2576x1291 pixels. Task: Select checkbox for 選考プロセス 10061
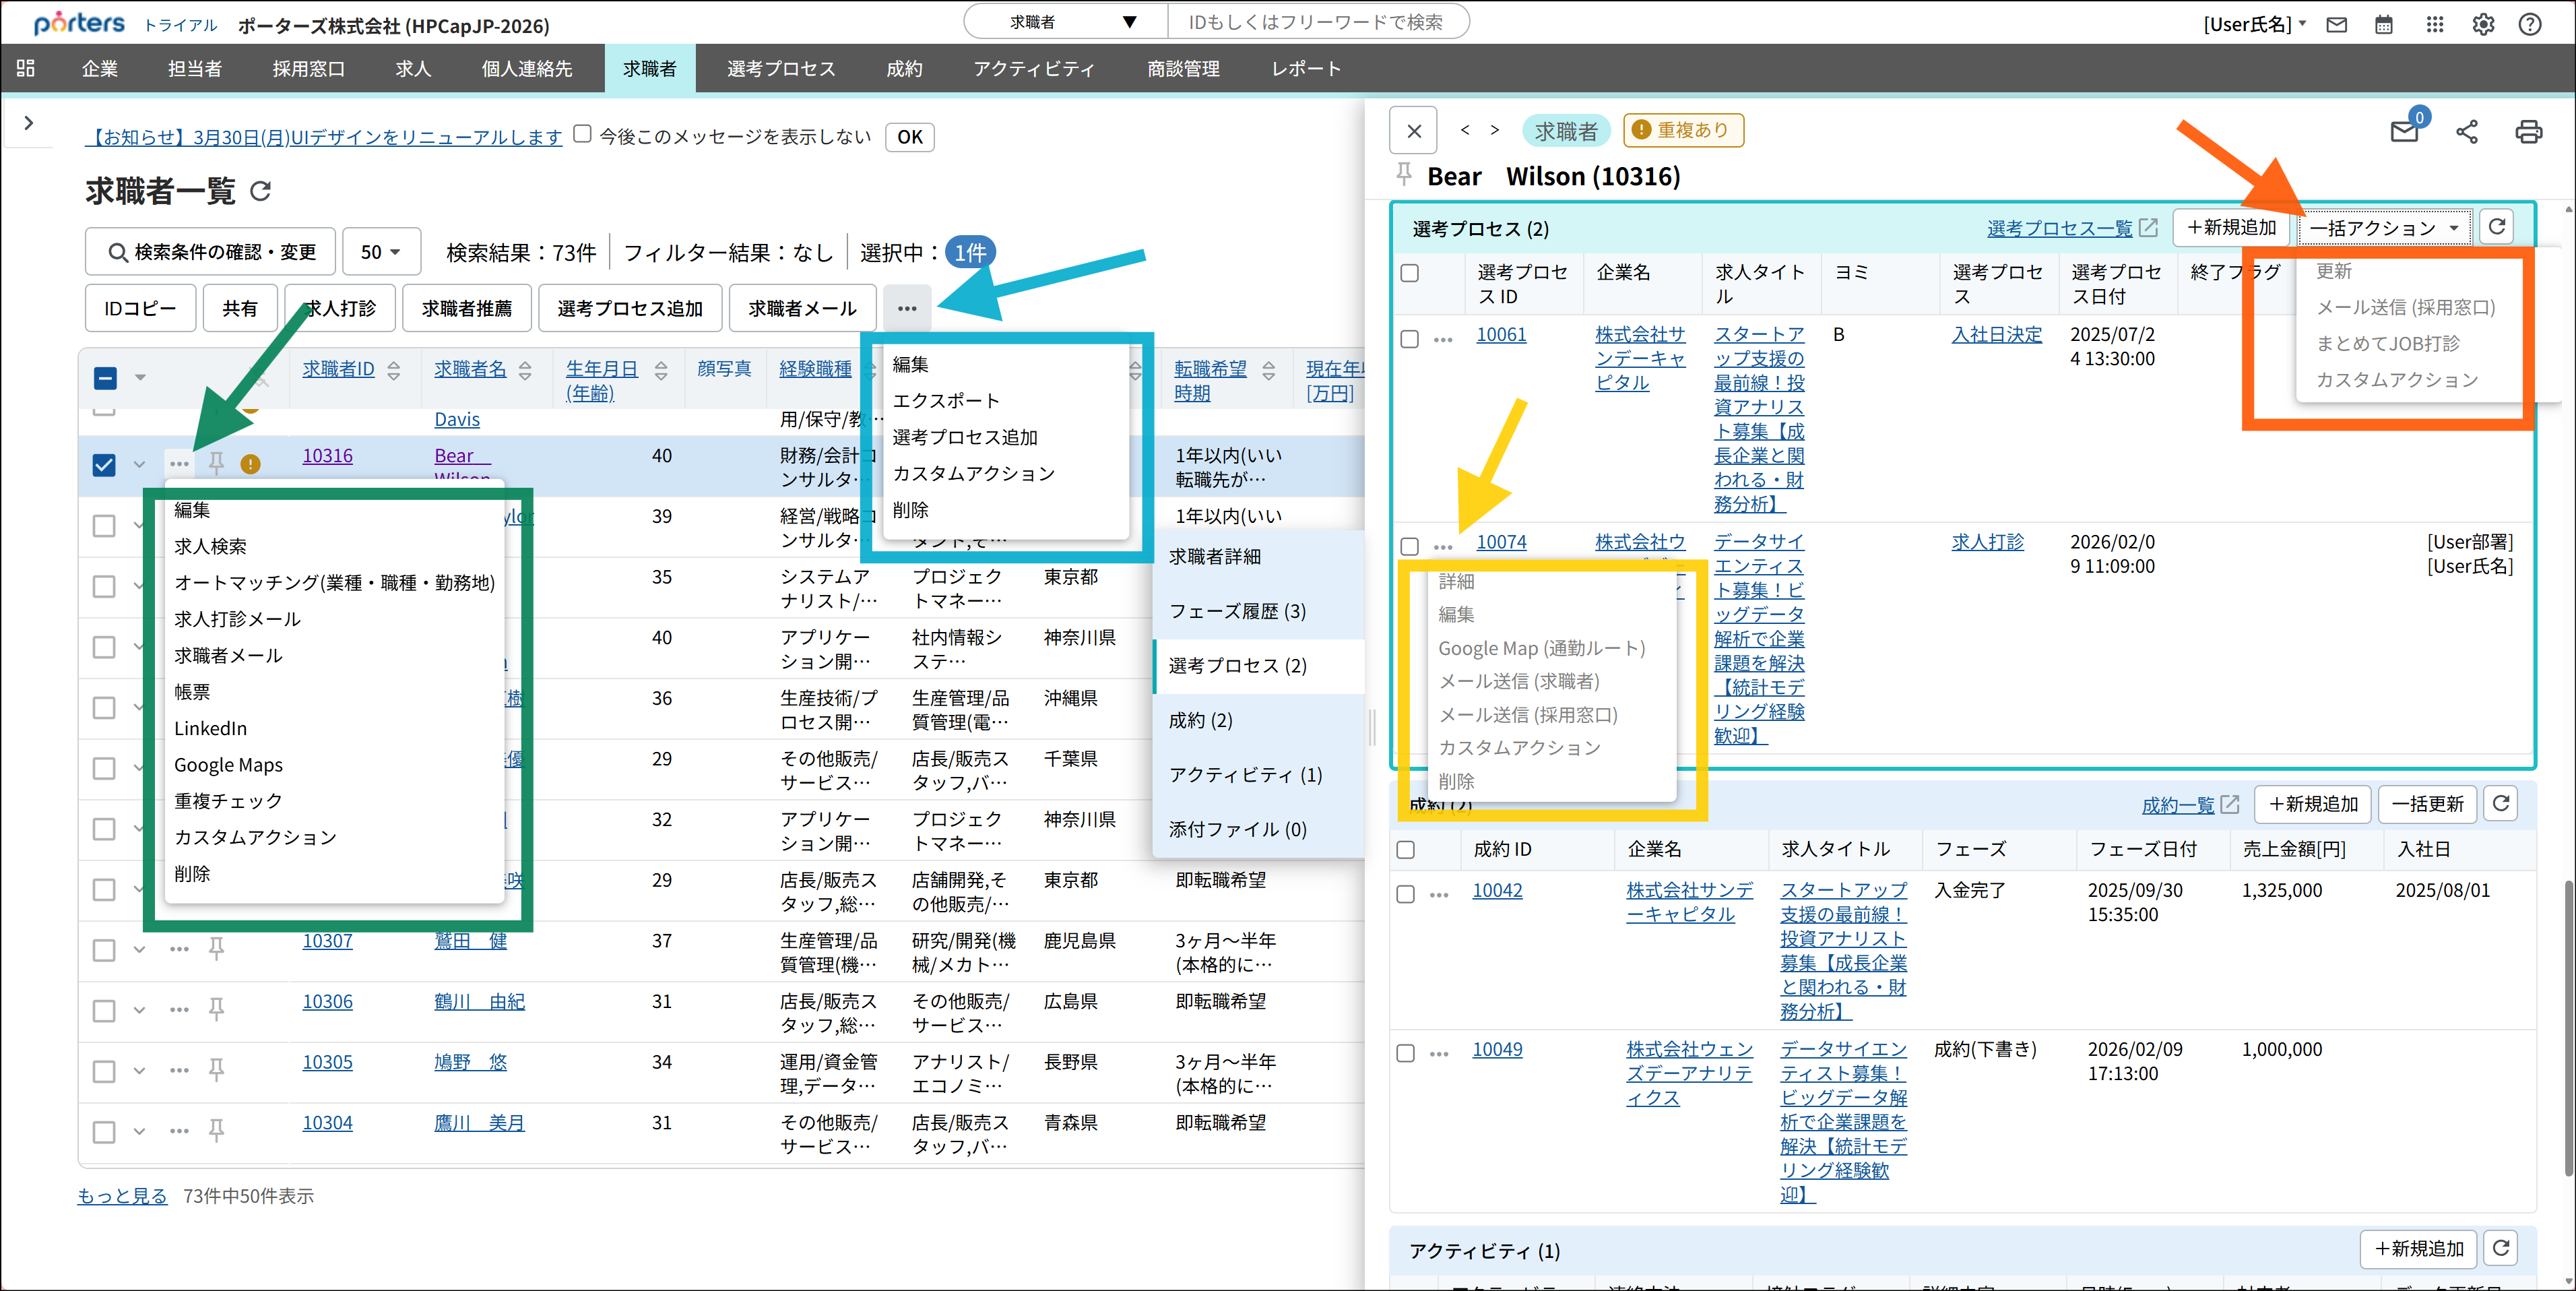[x=1409, y=338]
